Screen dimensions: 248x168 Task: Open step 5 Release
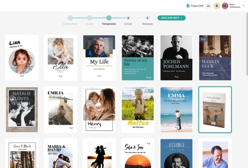[148, 18]
